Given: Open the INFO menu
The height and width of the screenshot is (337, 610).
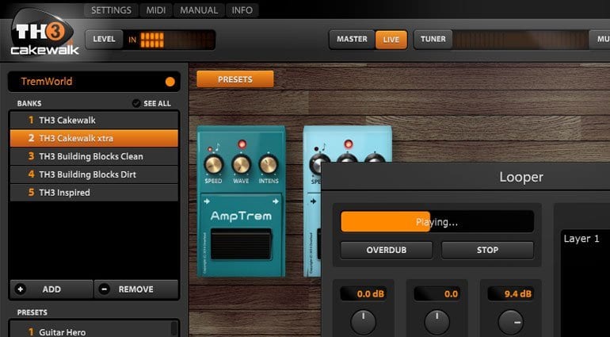Looking at the screenshot, I should click(x=242, y=10).
